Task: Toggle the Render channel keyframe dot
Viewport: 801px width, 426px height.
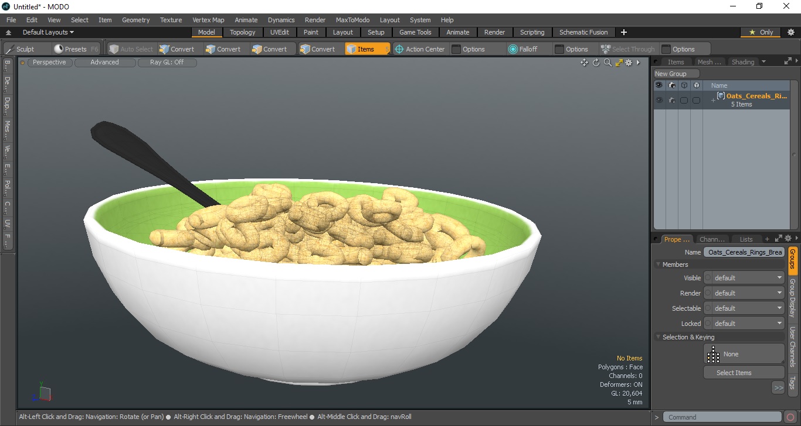Action: (x=708, y=293)
